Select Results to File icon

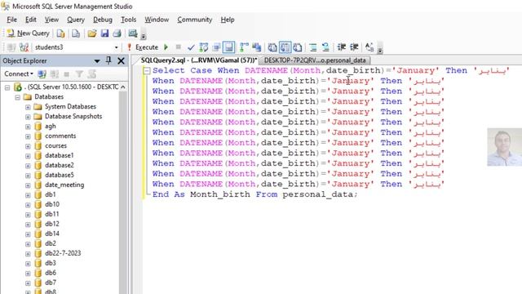298,47
